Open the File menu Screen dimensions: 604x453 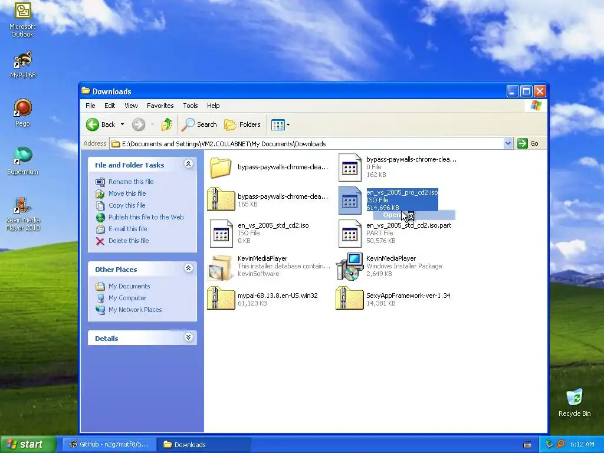pos(90,106)
